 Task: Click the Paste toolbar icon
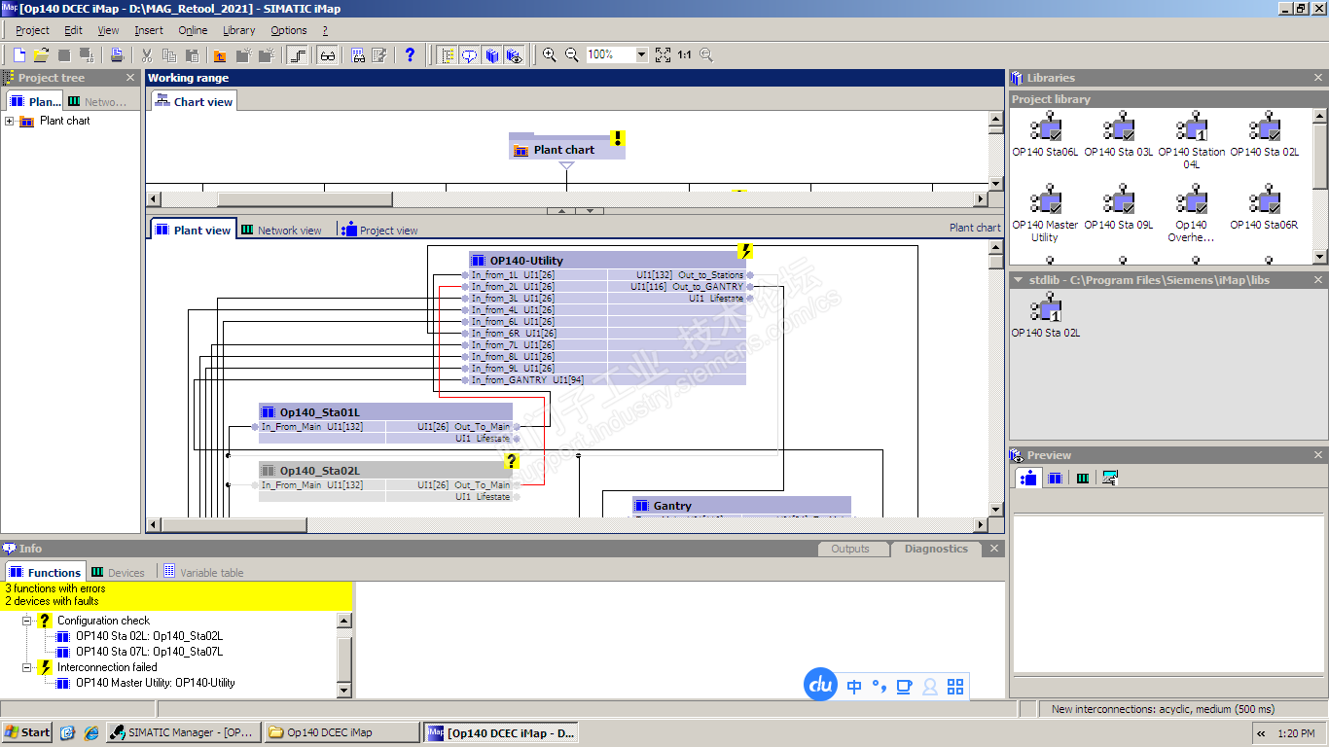click(192, 55)
